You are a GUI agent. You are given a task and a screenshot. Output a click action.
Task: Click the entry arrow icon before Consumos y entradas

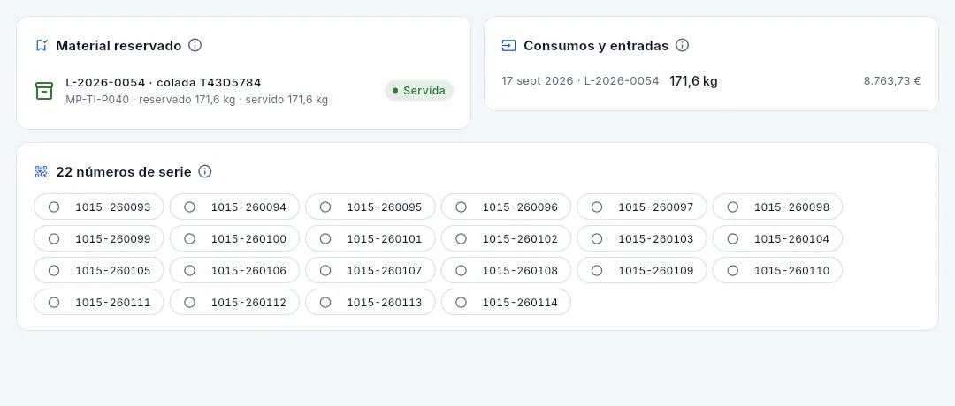(x=508, y=46)
